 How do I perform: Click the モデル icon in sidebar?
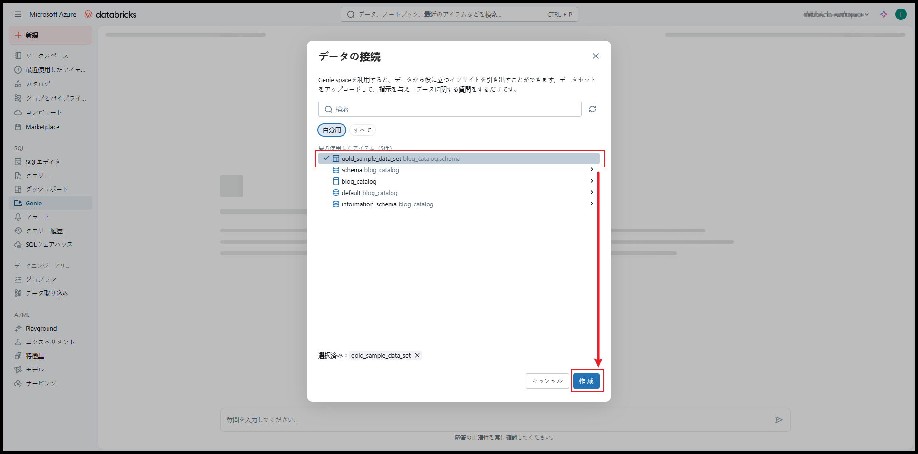point(18,370)
